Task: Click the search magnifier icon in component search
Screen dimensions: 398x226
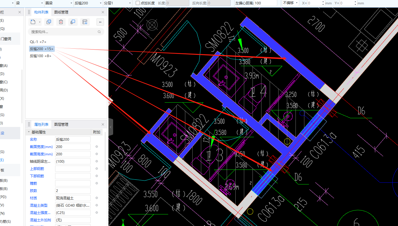Action: pos(99,32)
